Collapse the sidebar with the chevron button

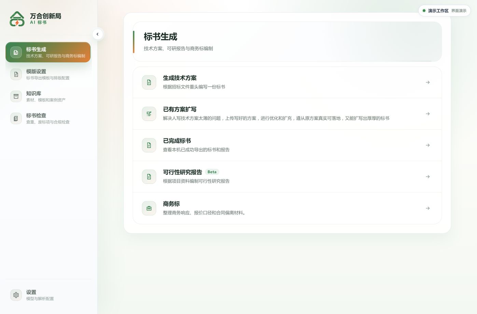tap(98, 34)
